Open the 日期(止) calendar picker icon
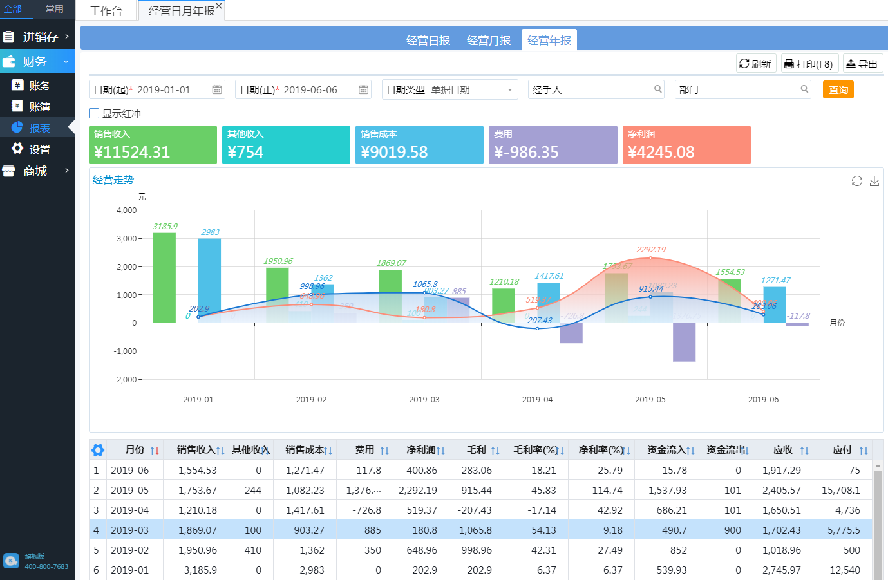 coord(364,89)
